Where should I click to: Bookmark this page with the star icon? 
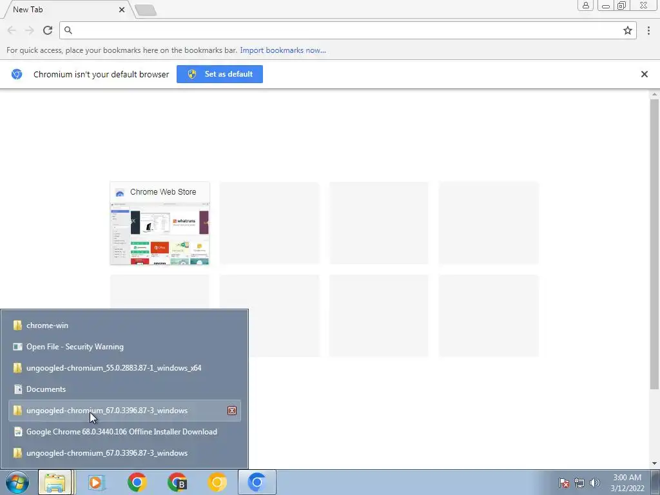[628, 30]
